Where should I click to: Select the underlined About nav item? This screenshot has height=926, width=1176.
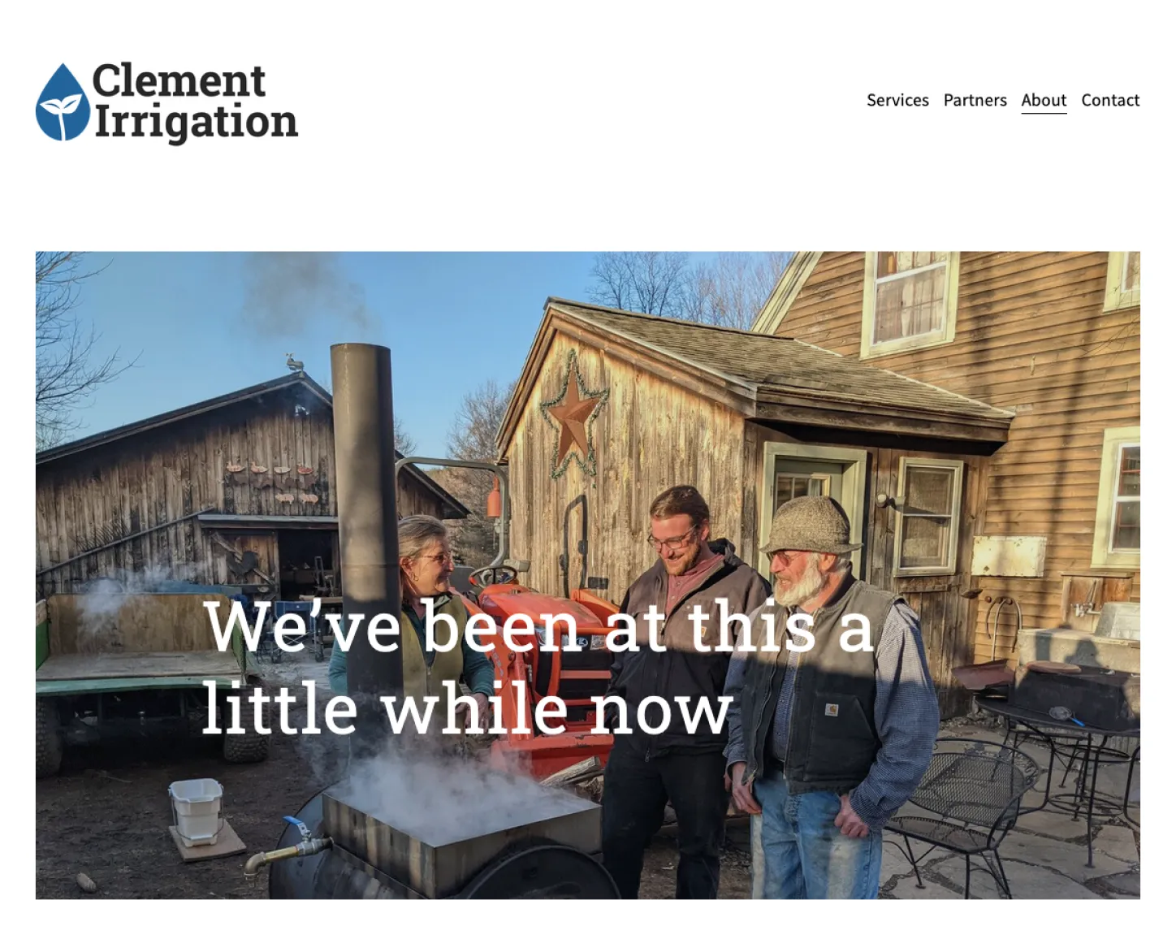(x=1044, y=101)
